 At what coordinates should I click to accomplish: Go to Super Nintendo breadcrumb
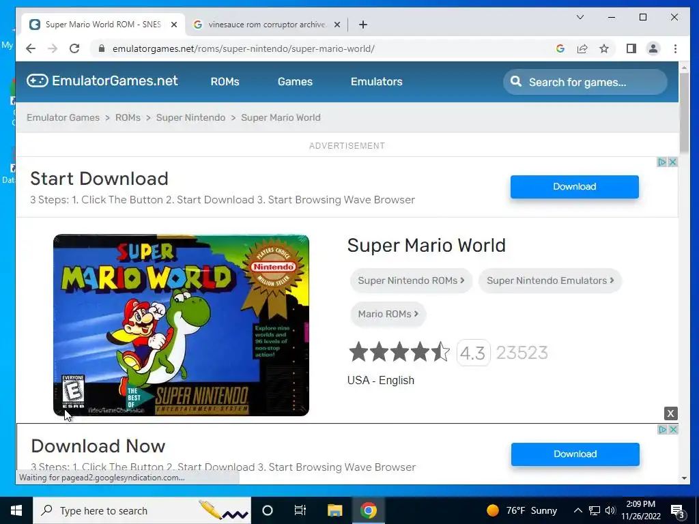coord(191,117)
